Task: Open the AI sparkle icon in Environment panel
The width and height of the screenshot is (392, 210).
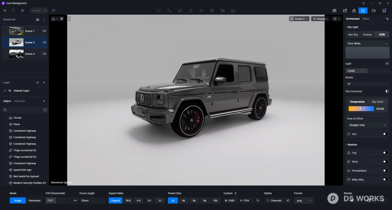Action: pos(387,19)
